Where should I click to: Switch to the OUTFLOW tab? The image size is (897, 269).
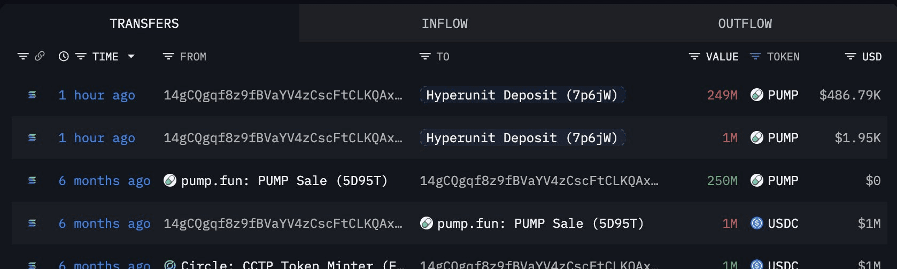[745, 24]
